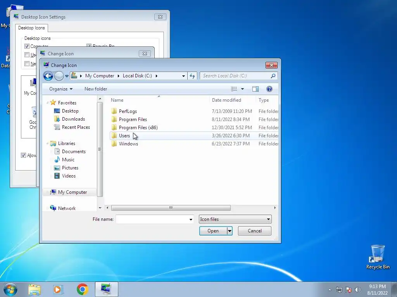Click navigation pane scroll down arrow
This screenshot has height=297, width=397.
point(100,208)
